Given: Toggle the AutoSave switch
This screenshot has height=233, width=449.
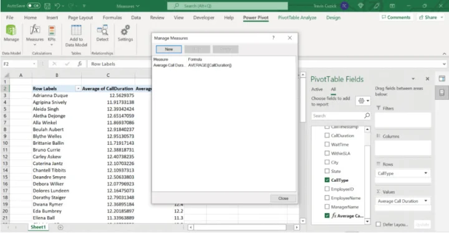Looking at the screenshot, I should coord(34,6).
